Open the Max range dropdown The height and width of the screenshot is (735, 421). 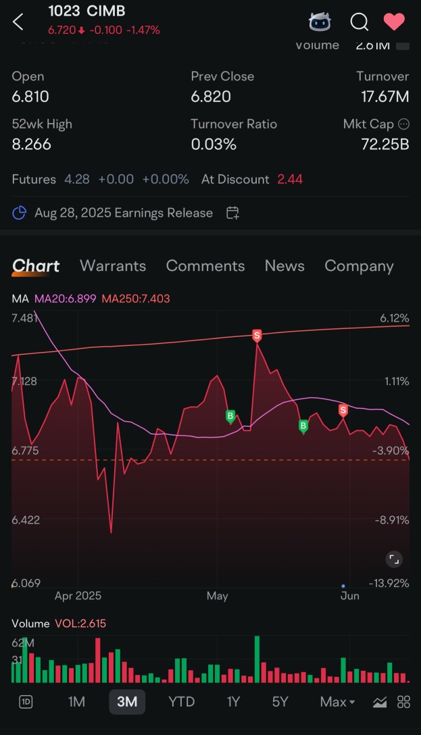337,702
